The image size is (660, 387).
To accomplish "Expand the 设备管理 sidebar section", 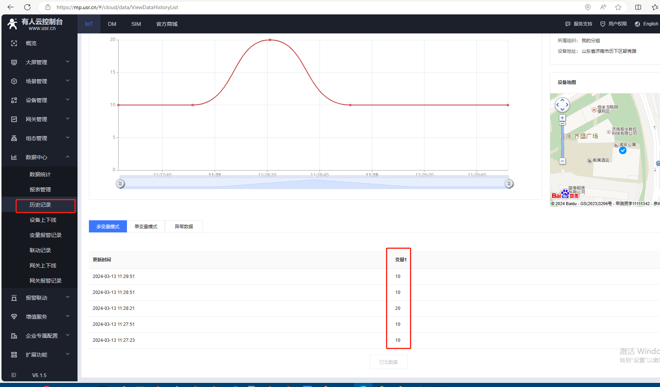I will 36,100.
